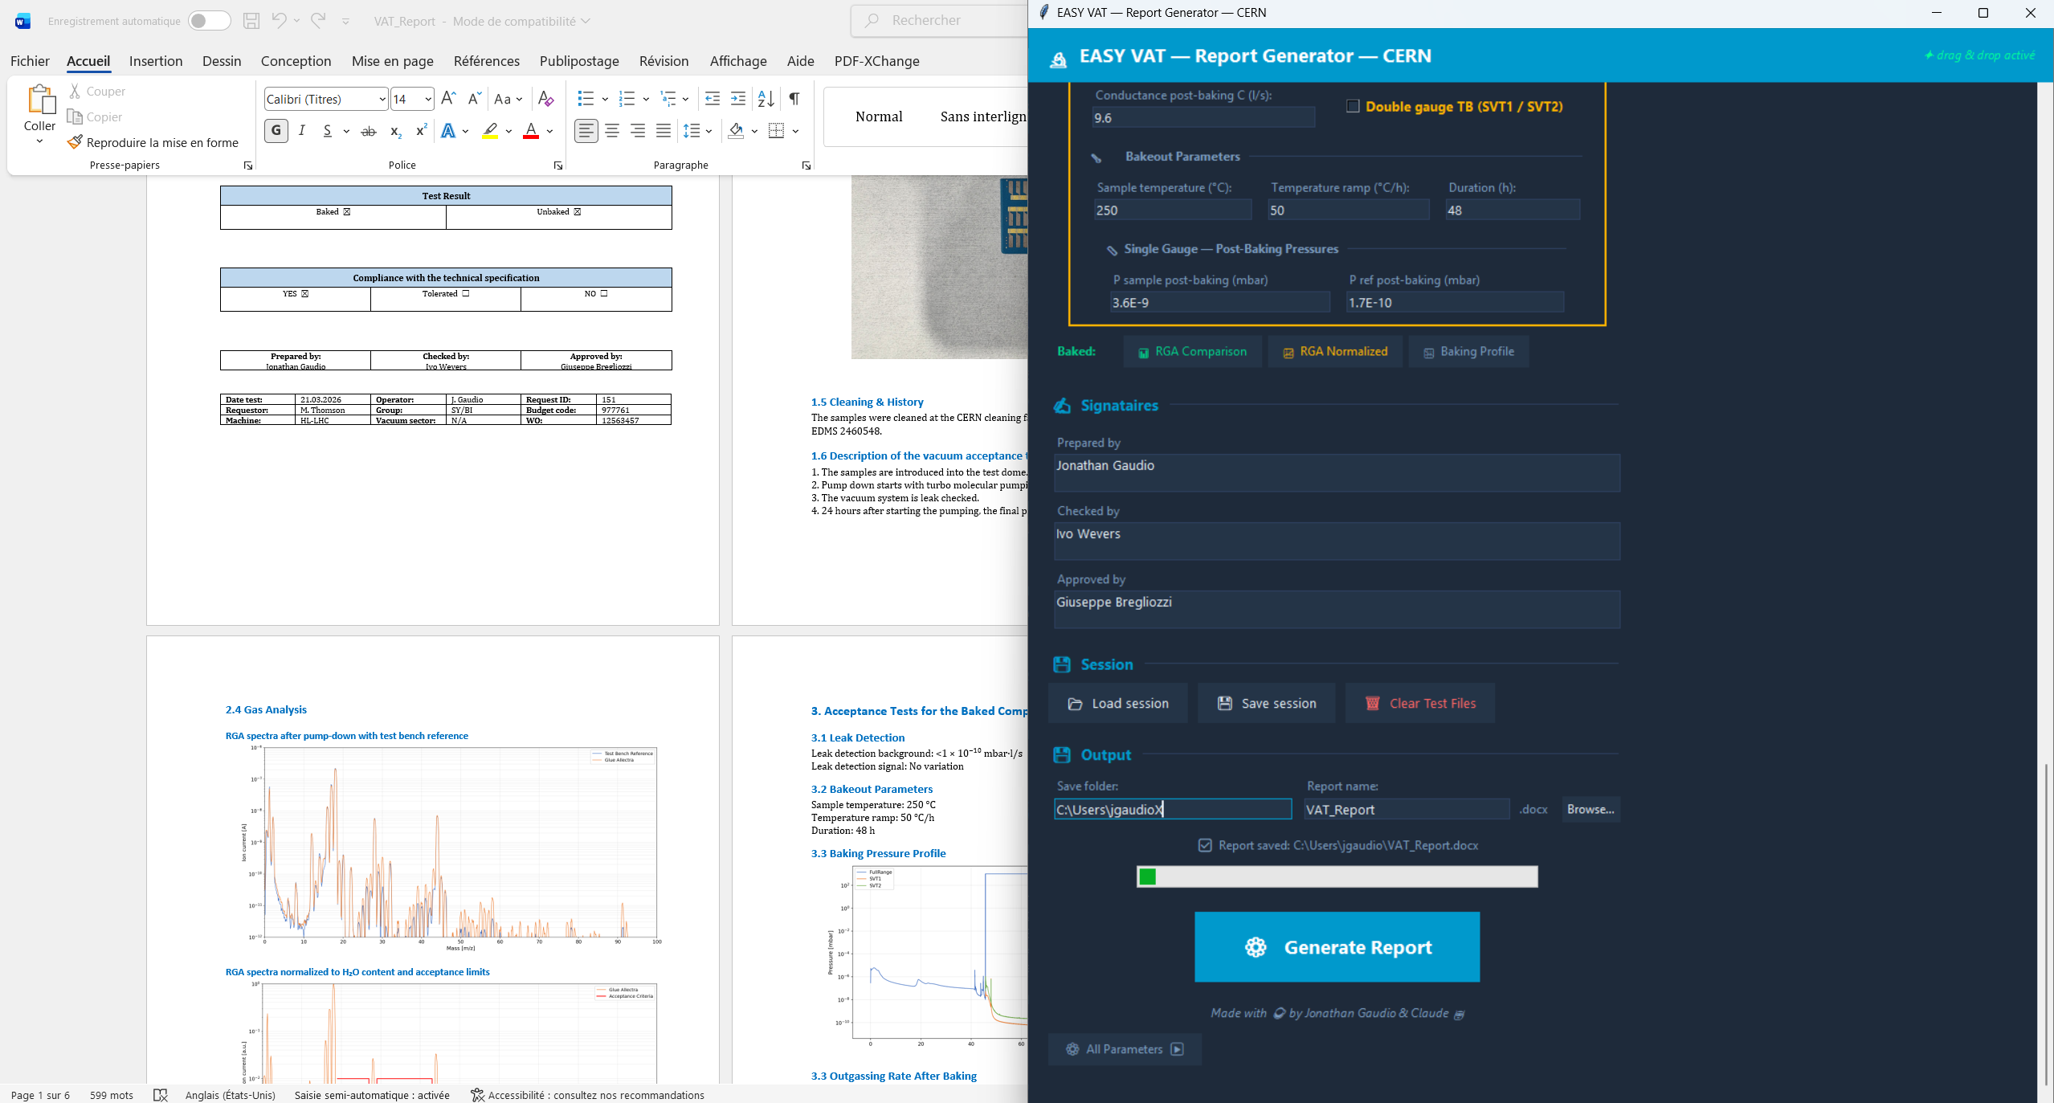Open All Parameters panel button
This screenshot has height=1103, width=2054.
point(1125,1049)
